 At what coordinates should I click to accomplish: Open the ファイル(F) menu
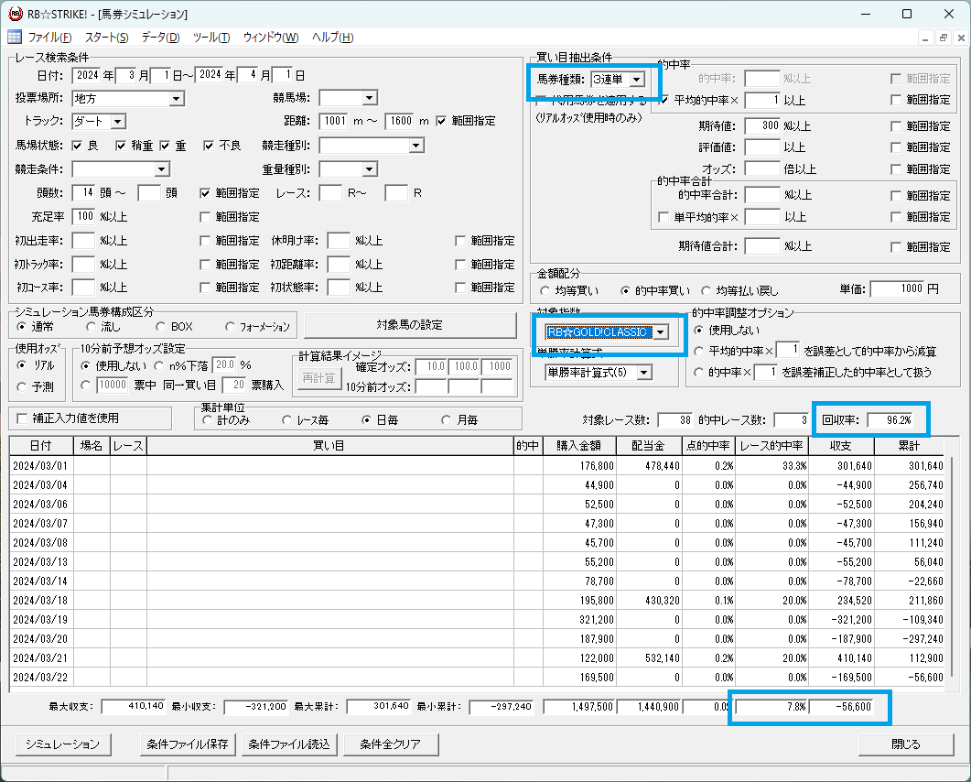(49, 38)
